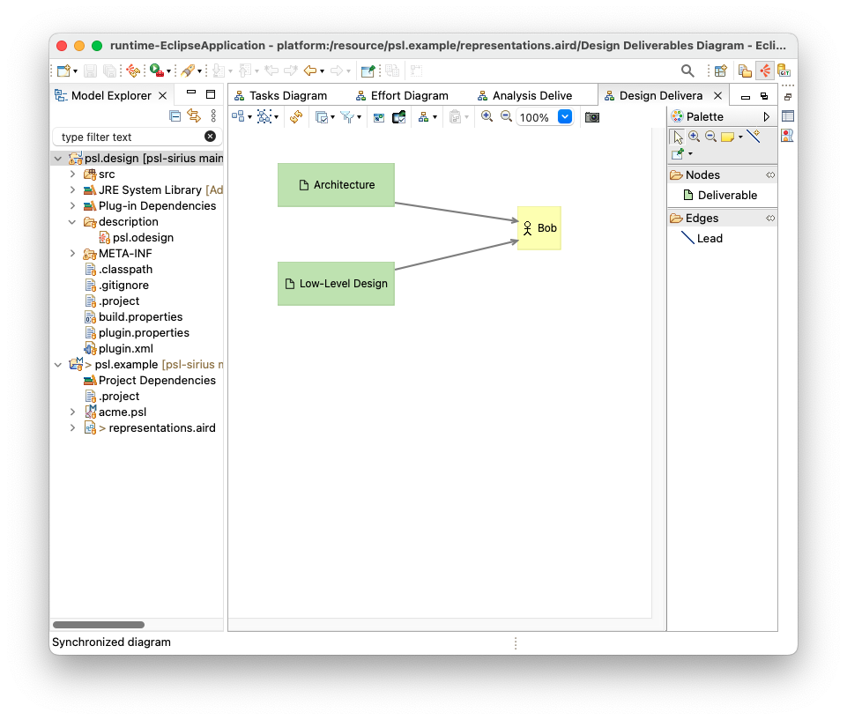The height and width of the screenshot is (720, 847).
Task: Click the diagram Zoom Out icon
Action: [x=506, y=116]
